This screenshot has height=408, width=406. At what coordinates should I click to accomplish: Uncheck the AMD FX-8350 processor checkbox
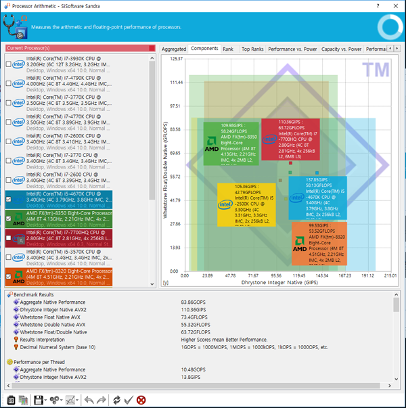[8, 219]
